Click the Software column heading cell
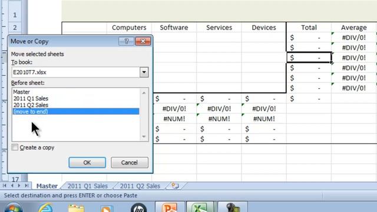Viewport: 377px width, 212px height. point(174,28)
